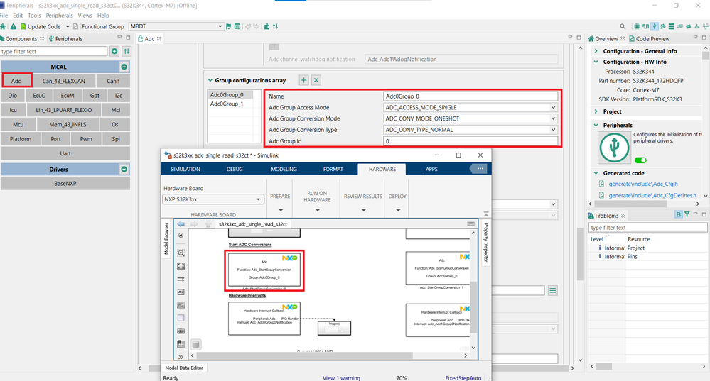Image resolution: width=710 pixels, height=381 pixels.
Task: Open the Clocks tool waveform icon
Action: coord(645,27)
